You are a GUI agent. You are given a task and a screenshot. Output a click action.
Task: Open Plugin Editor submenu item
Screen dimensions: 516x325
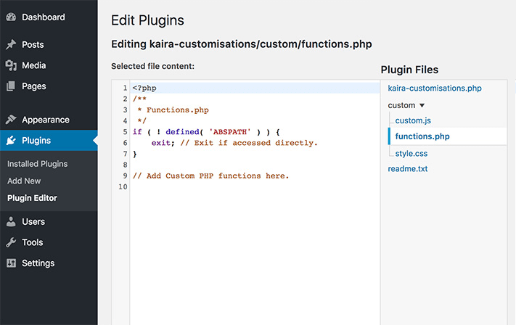pyautogui.click(x=32, y=198)
